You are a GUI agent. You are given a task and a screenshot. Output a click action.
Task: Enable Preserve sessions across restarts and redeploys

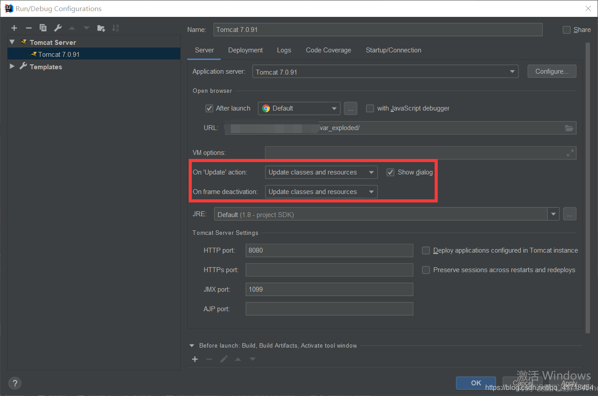tap(426, 270)
